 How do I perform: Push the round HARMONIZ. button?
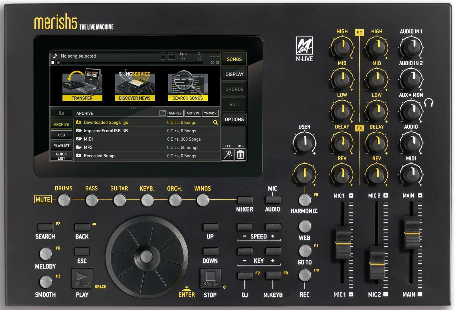[305, 200]
